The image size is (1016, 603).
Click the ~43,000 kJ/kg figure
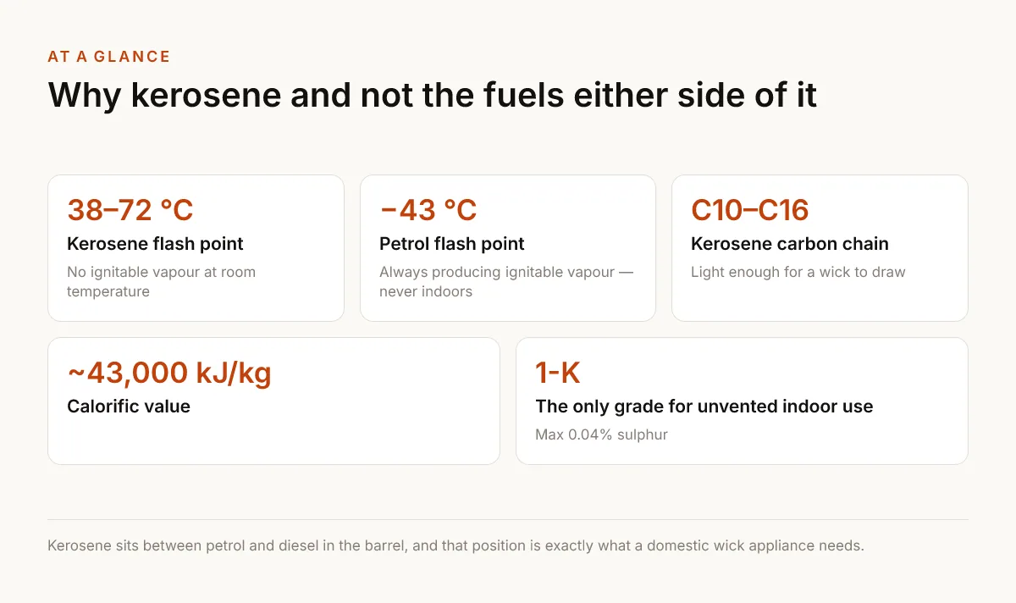click(169, 373)
